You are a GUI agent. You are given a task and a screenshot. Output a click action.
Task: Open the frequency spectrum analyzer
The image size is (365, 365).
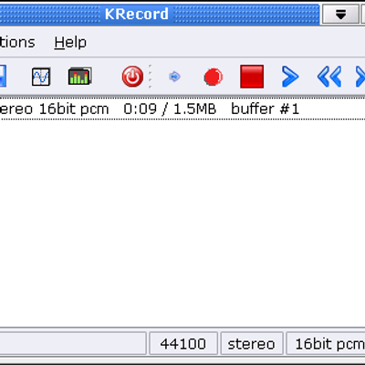[79, 76]
